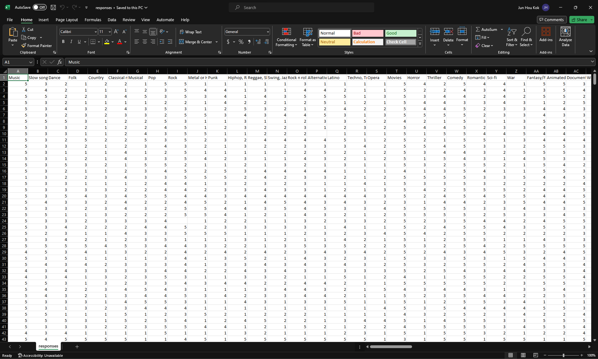
Task: Click the Borders icon in Font group
Action: 93,42
